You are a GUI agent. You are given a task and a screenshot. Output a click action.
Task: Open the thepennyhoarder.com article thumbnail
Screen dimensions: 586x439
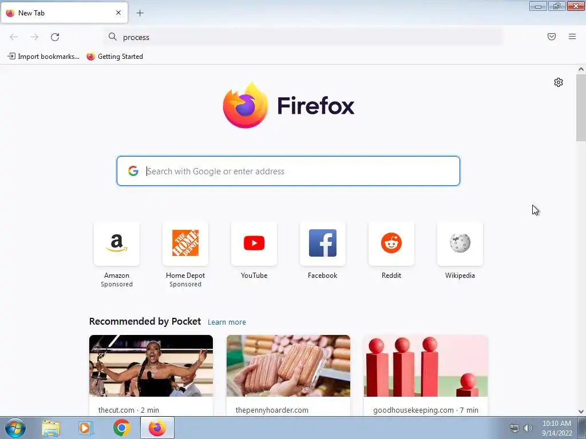288,366
